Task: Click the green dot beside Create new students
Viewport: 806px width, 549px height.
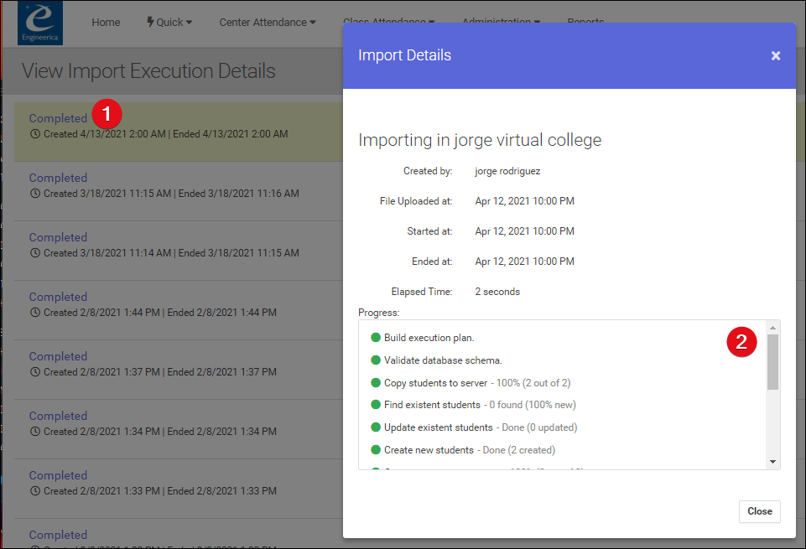Action: pyautogui.click(x=376, y=450)
